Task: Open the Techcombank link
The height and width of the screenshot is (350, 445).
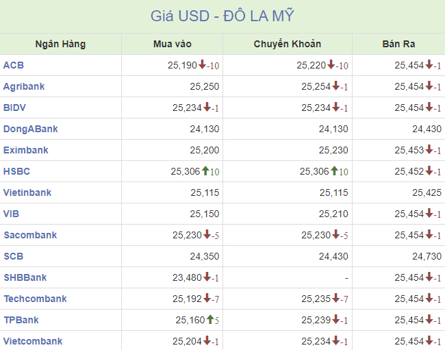Action: 36,299
